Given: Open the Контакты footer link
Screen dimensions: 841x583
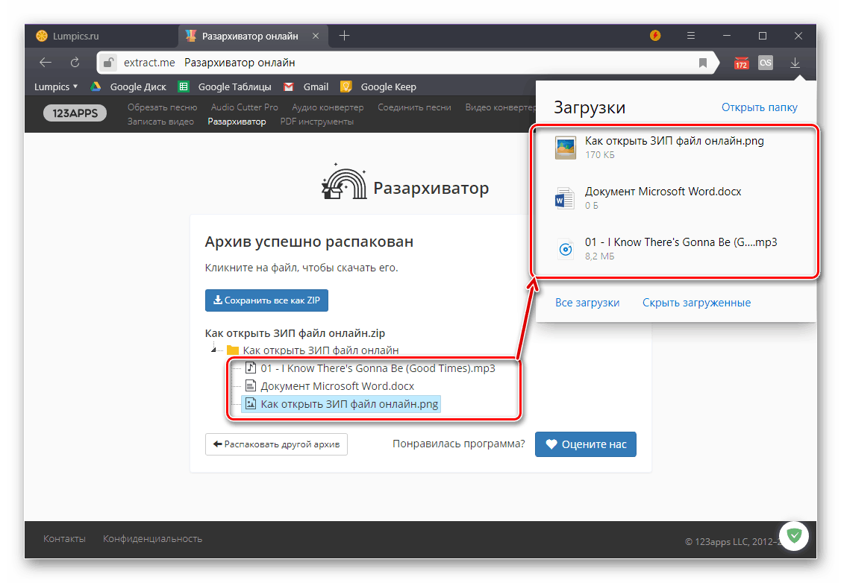Looking at the screenshot, I should pyautogui.click(x=64, y=538).
